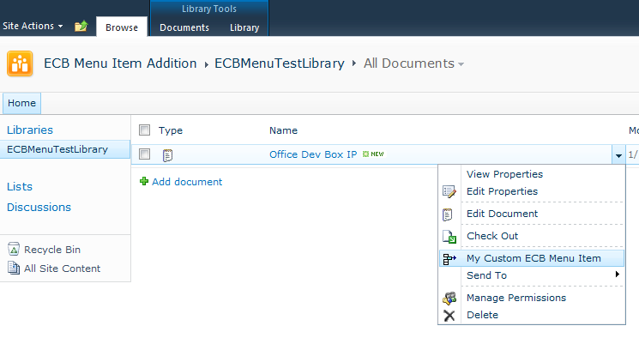This screenshot has width=639, height=338.
Task: Select Check Out menu entry
Action: 492,236
